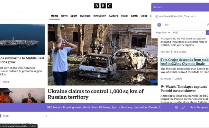Click the plus icon beside Add Special Field
This screenshot has height=128, width=209.
(157, 16)
